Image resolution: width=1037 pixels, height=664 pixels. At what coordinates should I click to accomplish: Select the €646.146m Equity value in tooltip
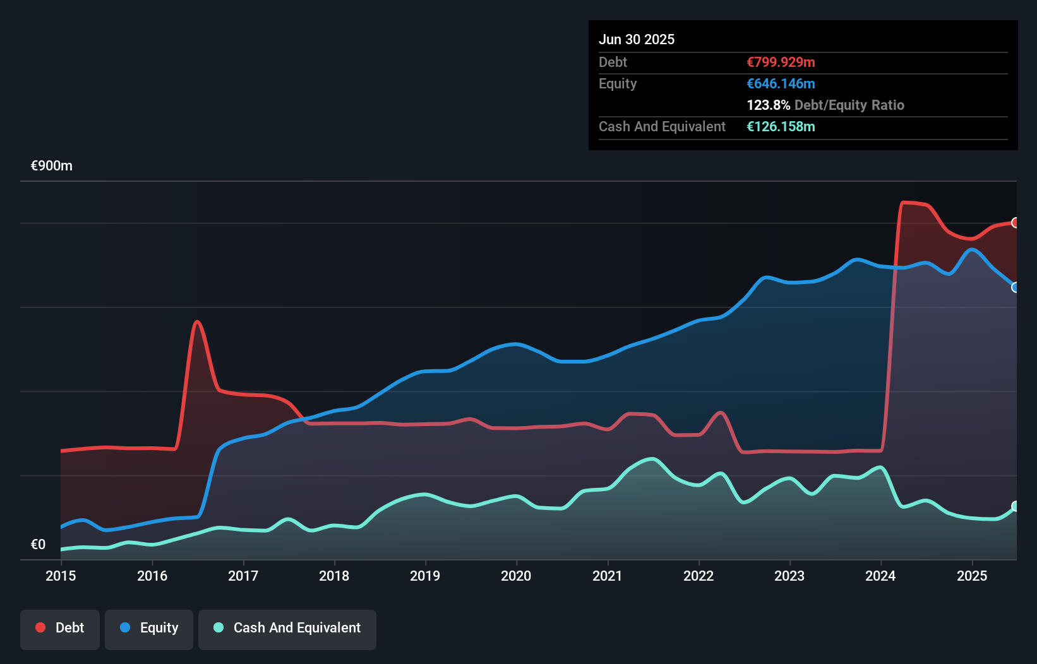[x=781, y=83]
